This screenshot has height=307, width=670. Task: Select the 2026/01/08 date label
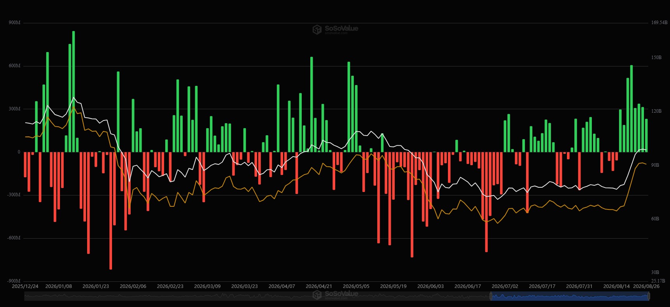coord(59,286)
